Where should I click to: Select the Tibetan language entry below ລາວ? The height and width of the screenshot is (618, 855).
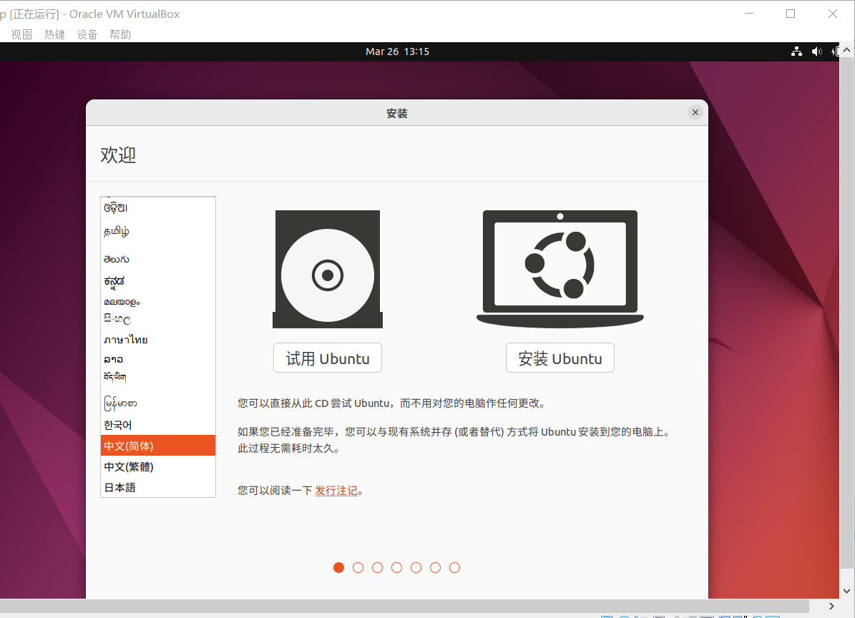(x=158, y=377)
